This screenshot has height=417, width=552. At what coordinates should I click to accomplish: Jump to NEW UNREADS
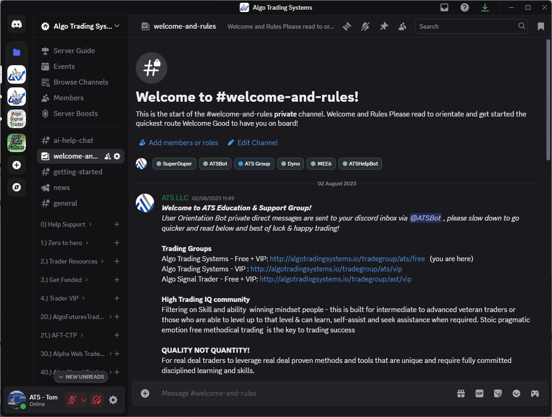(x=81, y=377)
